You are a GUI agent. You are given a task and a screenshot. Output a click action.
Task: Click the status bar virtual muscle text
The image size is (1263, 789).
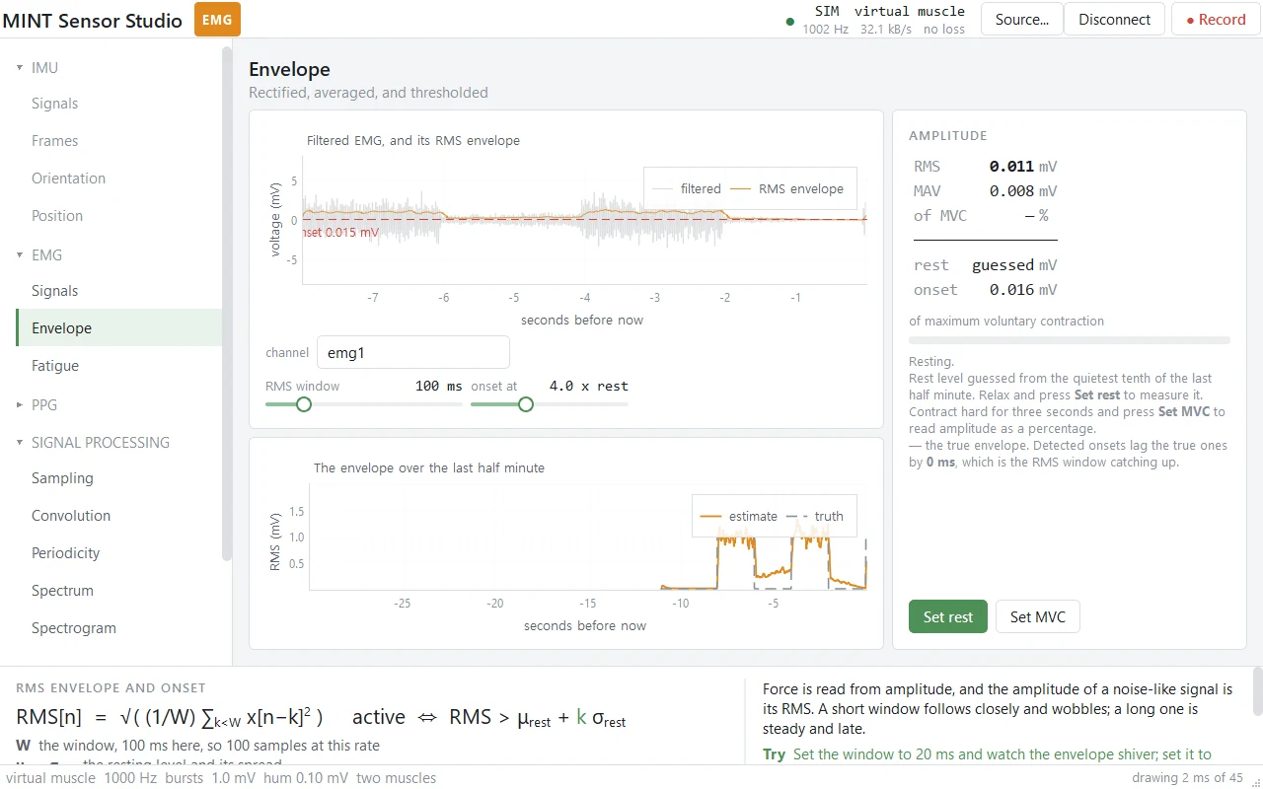click(x=50, y=778)
